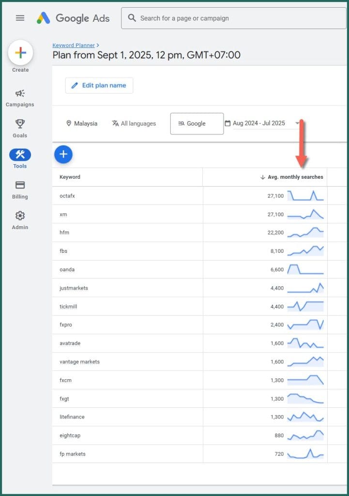Change the All languages setting
Viewport: 349px width, 496px height.
[134, 124]
